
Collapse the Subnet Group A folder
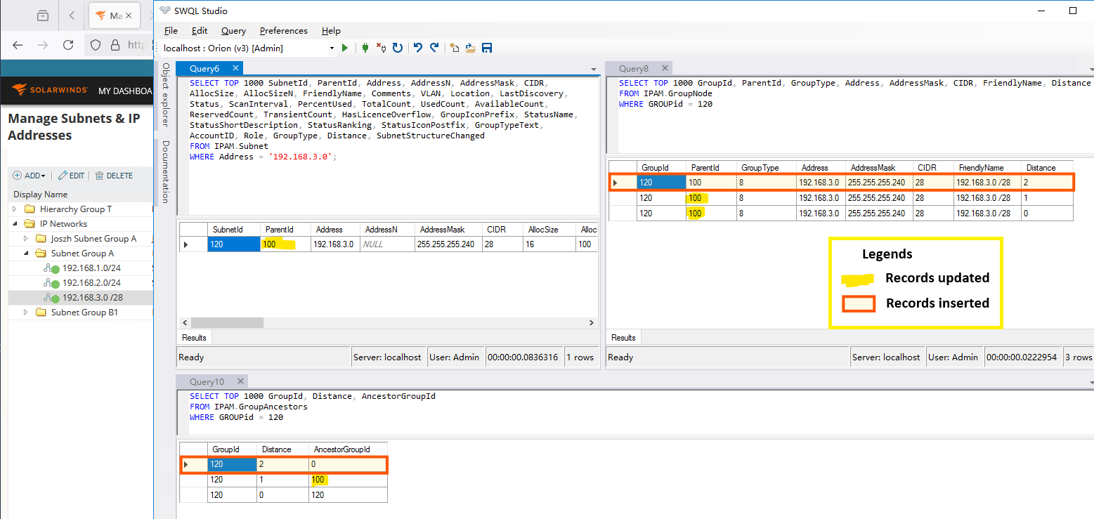[x=27, y=254]
